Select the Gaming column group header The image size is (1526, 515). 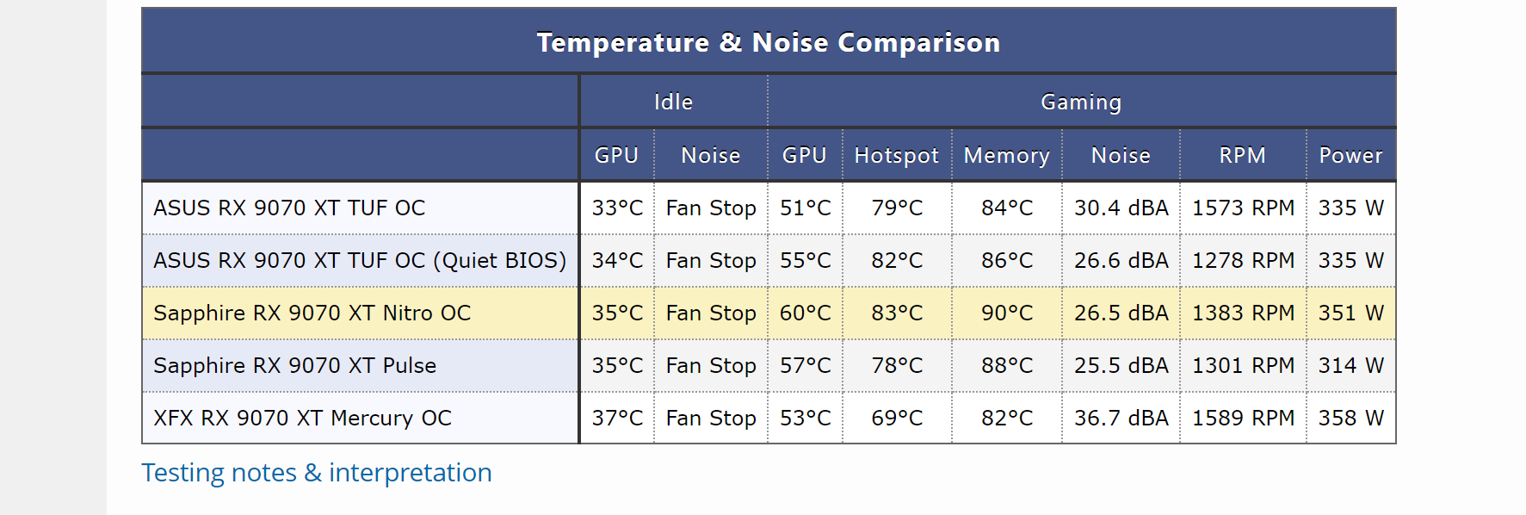1081,102
